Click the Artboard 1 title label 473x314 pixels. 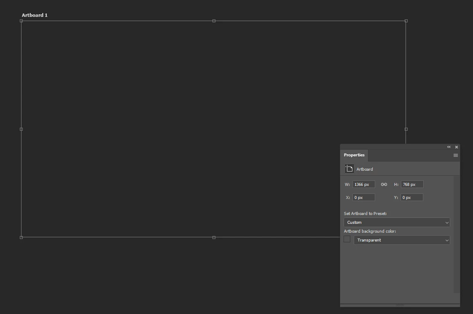coord(35,15)
